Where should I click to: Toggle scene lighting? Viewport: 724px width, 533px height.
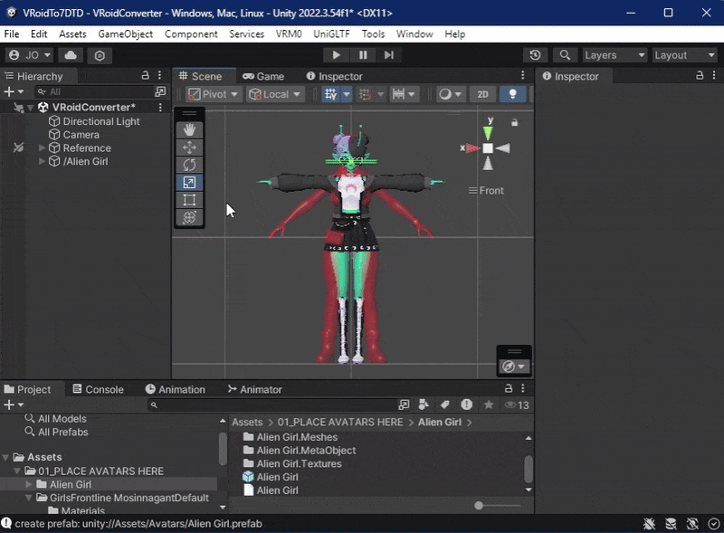[x=512, y=94]
